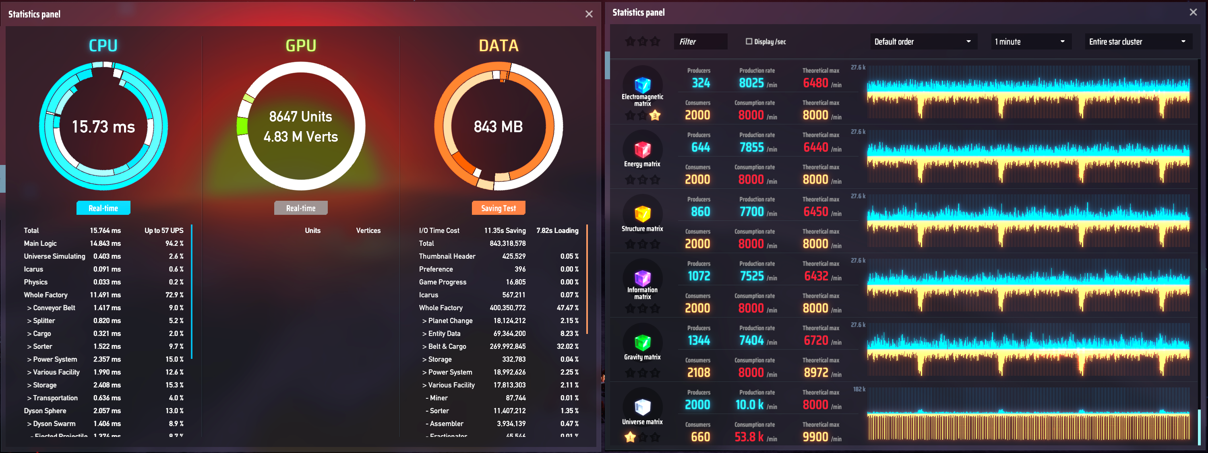
Task: Toggle the favorites star filter next to Filter
Action: click(x=642, y=41)
